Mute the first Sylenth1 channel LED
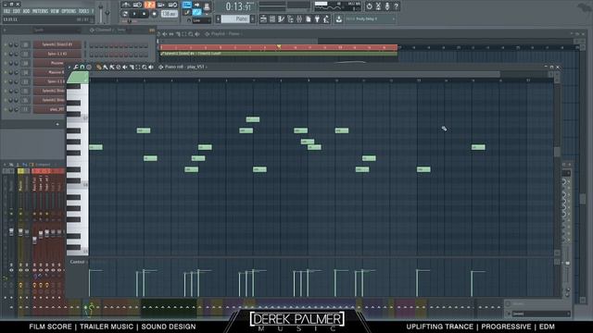The width and height of the screenshot is (593, 333). [6, 44]
